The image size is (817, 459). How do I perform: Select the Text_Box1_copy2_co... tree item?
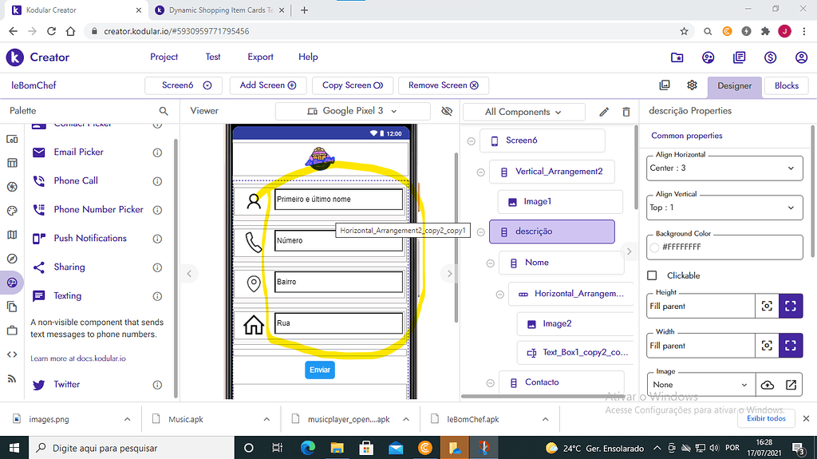click(574, 353)
